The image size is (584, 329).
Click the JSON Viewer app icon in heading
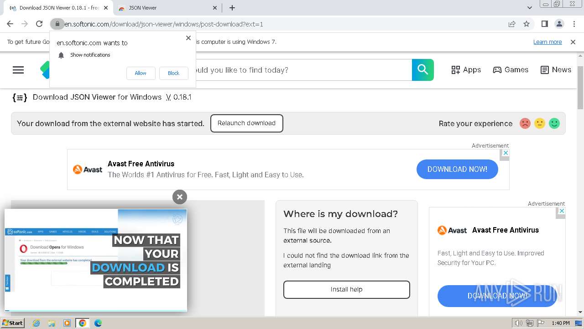pos(20,97)
